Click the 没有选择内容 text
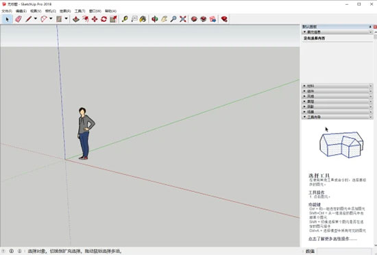The image size is (377, 255). click(x=315, y=38)
